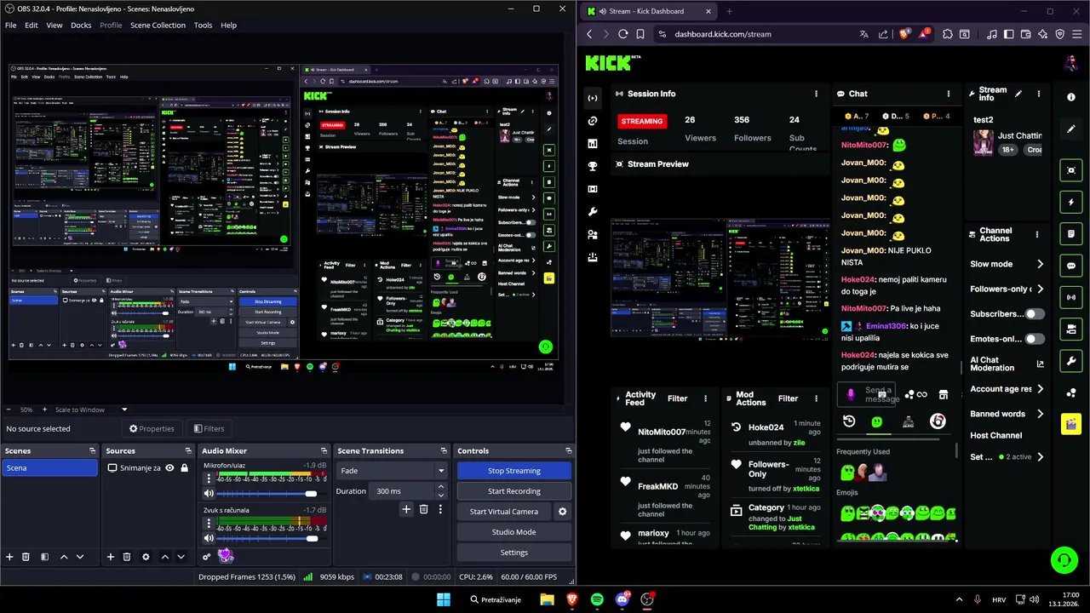Toggle visibility eye of Snimanje za source

tap(169, 467)
